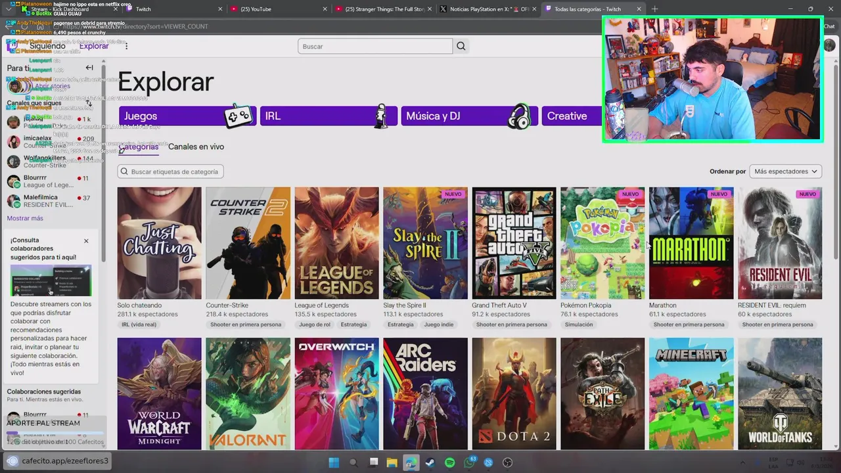The height and width of the screenshot is (473, 841).
Task: Click the sort arrows by Canales que sigues
Action: [89, 103]
